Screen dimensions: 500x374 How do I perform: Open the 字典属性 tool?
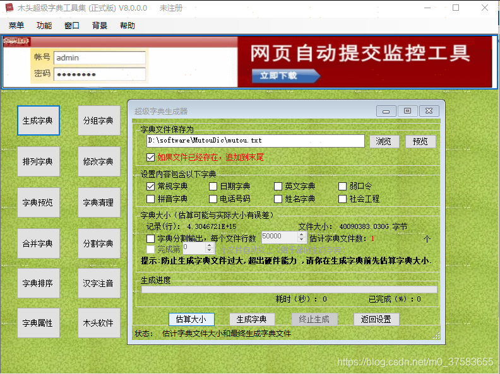[39, 323]
